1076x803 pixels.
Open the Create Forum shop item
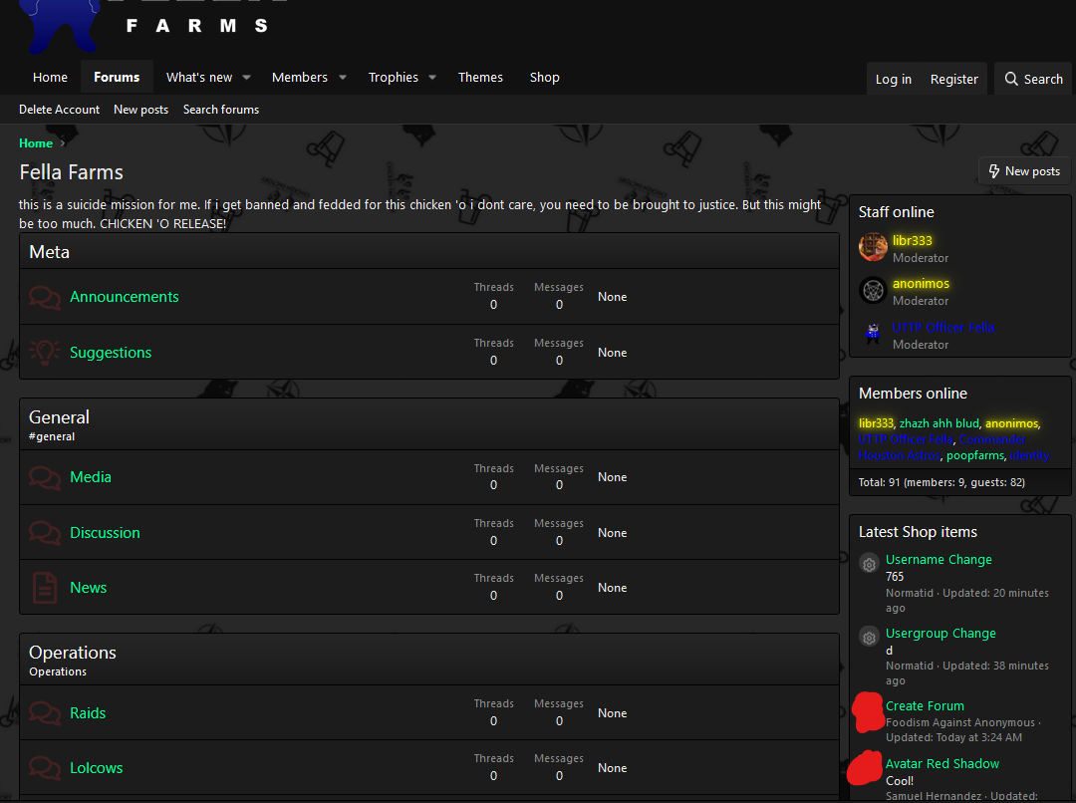[925, 705]
